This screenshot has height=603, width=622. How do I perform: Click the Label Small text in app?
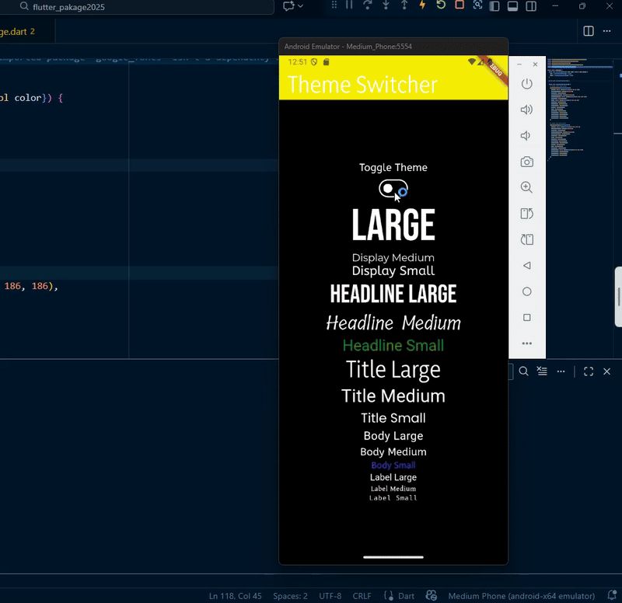coord(393,498)
